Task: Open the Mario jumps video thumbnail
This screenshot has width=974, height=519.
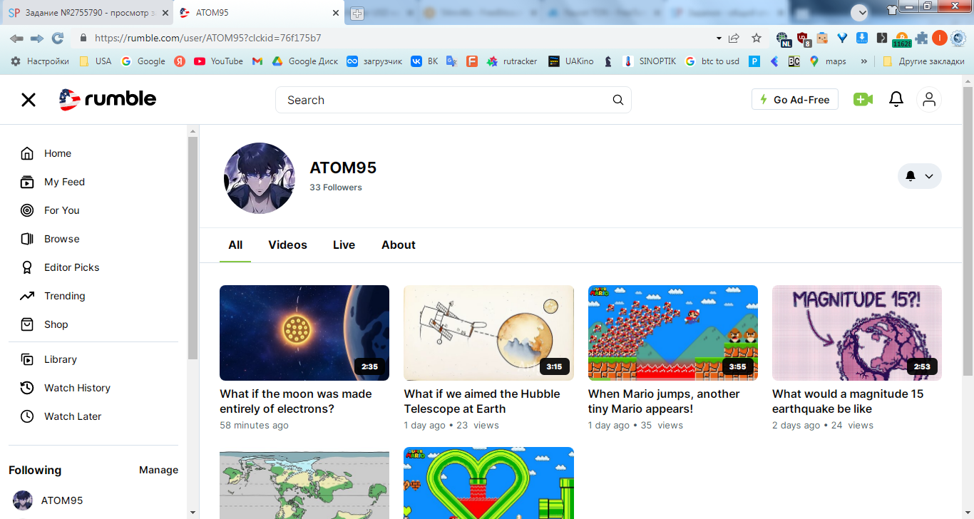Action: [x=673, y=333]
